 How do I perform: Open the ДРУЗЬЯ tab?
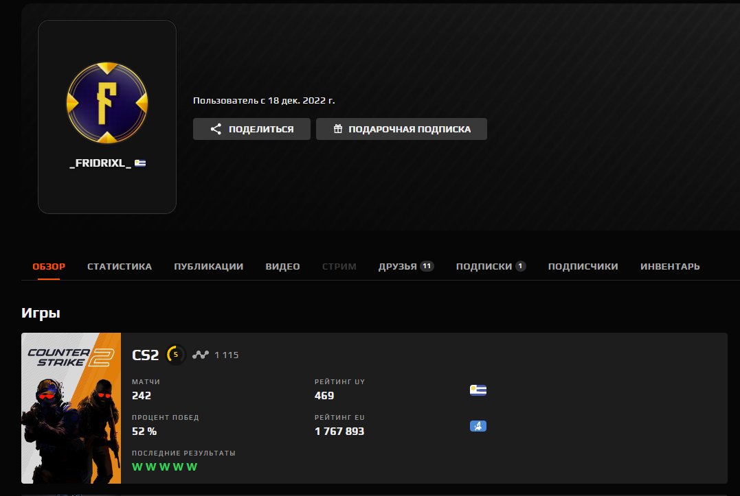(397, 265)
